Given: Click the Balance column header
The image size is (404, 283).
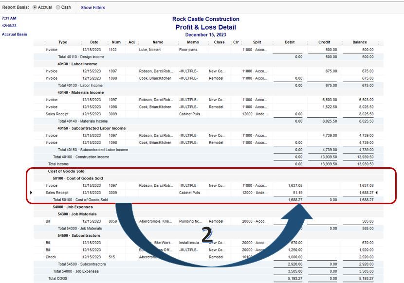Looking at the screenshot, I should pyautogui.click(x=360, y=42).
